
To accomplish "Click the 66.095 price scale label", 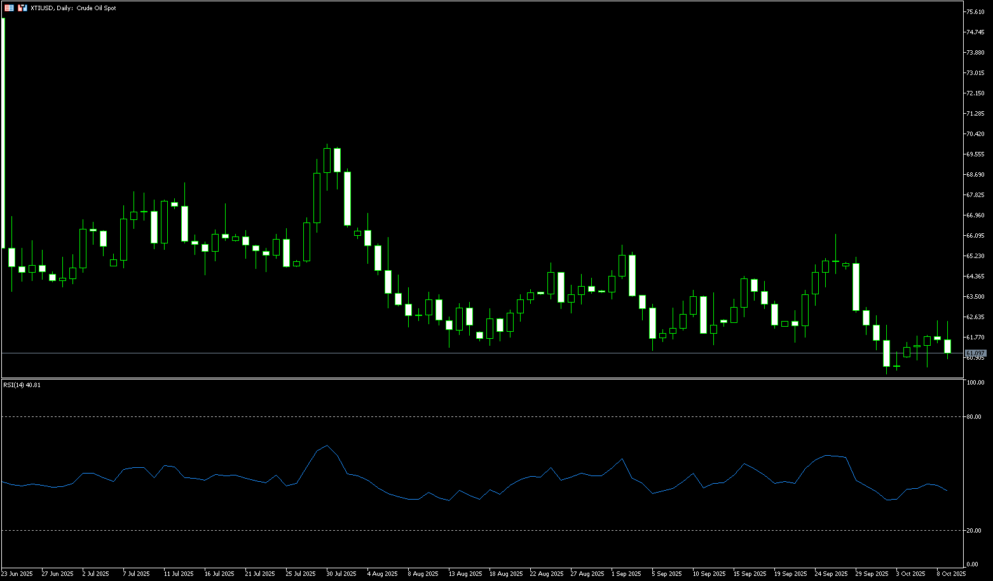I will click(x=975, y=236).
